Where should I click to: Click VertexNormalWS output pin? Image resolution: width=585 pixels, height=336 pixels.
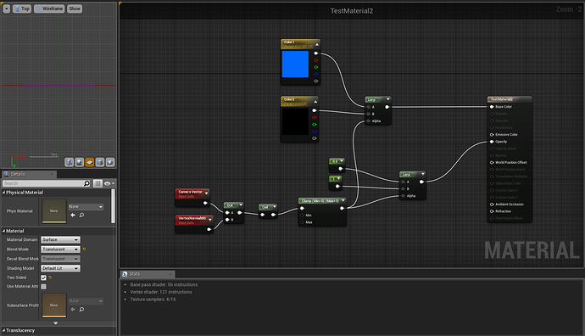[209, 229]
